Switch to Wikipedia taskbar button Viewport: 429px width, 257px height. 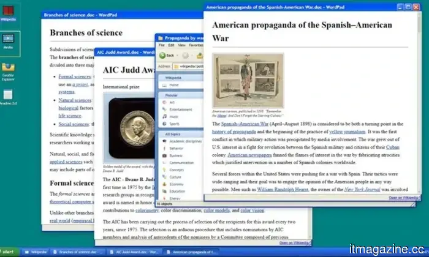pyautogui.click(x=36, y=252)
